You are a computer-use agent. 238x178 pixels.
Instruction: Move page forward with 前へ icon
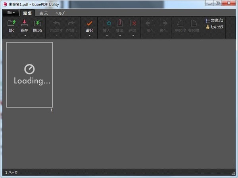(150, 23)
